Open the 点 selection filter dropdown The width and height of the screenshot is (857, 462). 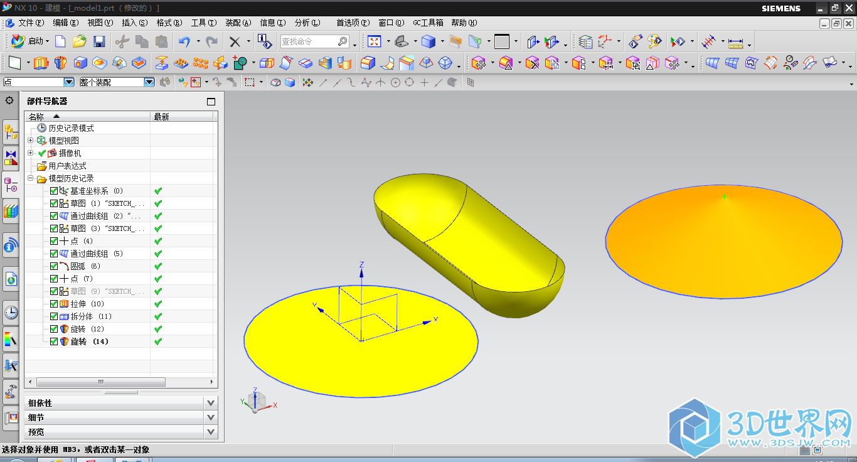(69, 82)
